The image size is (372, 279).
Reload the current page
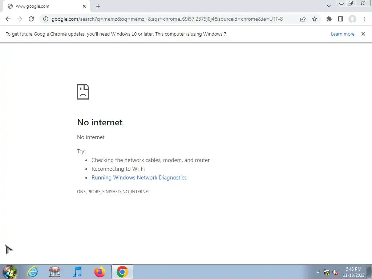click(31, 19)
